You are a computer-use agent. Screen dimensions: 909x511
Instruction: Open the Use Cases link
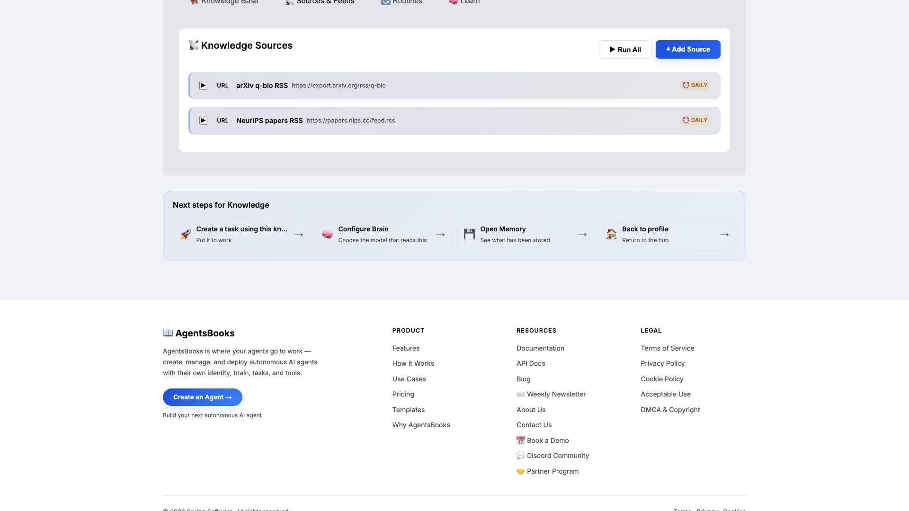pos(409,379)
